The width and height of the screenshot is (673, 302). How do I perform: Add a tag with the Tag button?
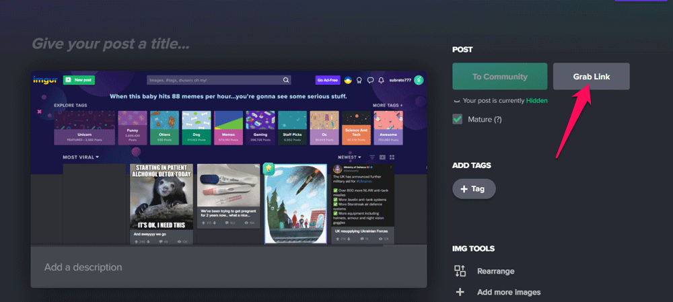pos(474,189)
